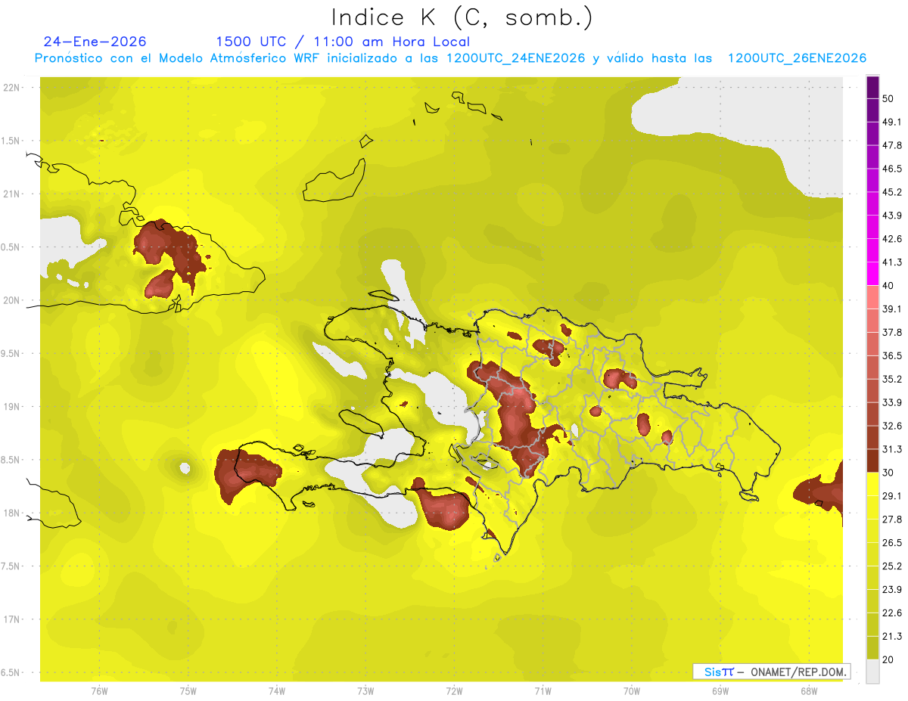Click the '73W' longitude label
Viewport: 908px width, 701px height.
(365, 690)
